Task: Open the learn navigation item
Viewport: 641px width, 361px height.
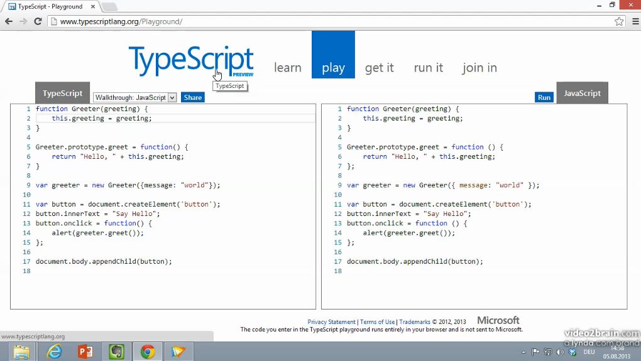Action: click(287, 67)
